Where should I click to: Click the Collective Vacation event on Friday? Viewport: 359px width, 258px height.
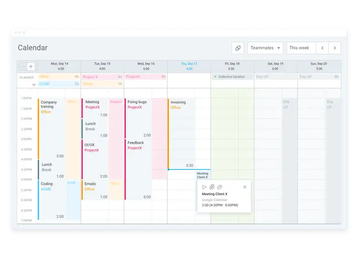tap(232, 77)
